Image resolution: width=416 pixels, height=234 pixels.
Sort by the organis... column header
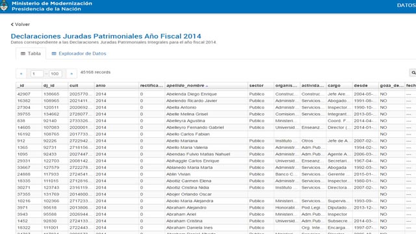coord(287,86)
